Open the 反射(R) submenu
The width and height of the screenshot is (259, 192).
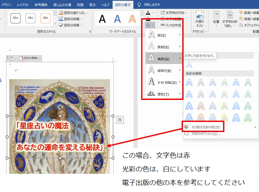[x=164, y=47]
